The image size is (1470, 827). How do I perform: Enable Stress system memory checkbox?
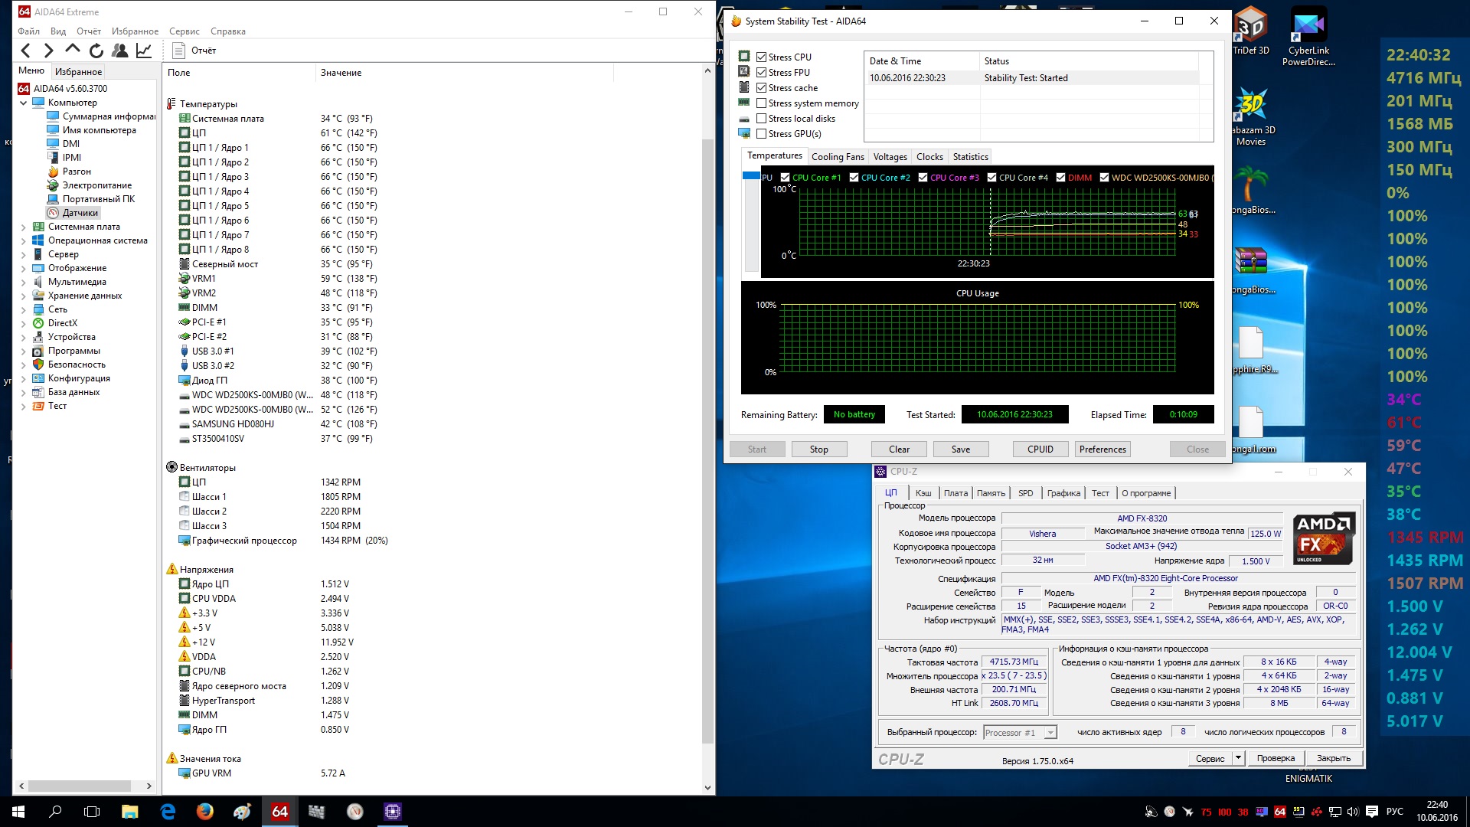[761, 103]
